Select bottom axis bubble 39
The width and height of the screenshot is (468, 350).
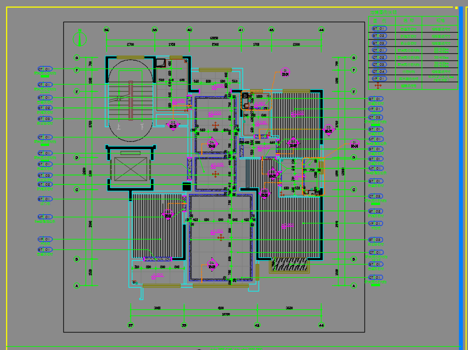tap(184, 325)
